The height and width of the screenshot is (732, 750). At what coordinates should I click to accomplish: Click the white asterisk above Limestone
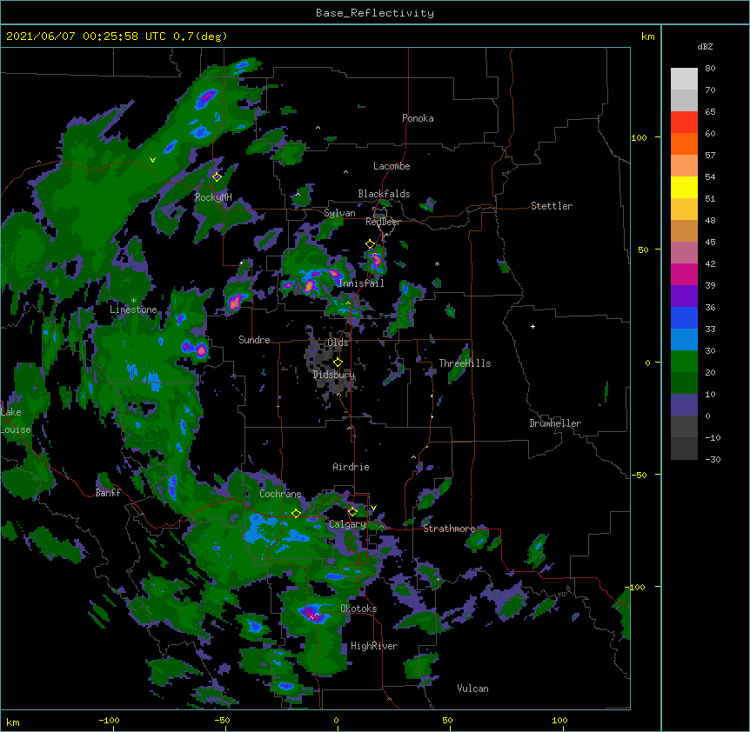(133, 301)
